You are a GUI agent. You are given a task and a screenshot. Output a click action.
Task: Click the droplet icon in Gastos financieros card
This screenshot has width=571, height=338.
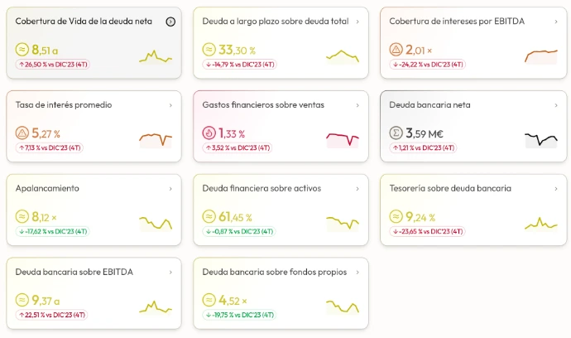[209, 133]
